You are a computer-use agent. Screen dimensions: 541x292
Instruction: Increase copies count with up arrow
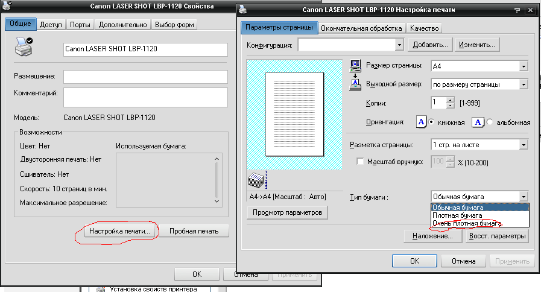[451, 100]
